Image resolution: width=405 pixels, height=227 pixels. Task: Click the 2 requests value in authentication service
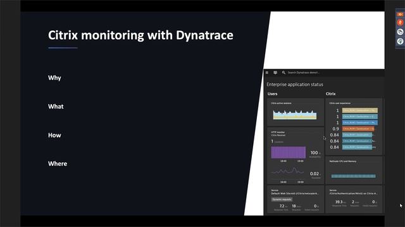(353, 202)
